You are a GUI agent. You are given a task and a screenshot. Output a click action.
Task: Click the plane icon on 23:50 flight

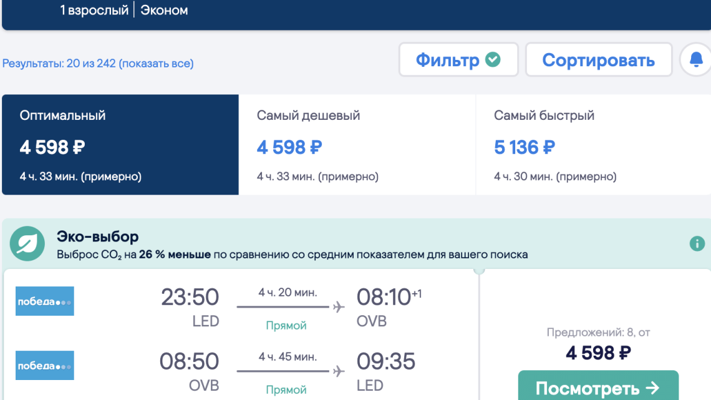(x=339, y=307)
